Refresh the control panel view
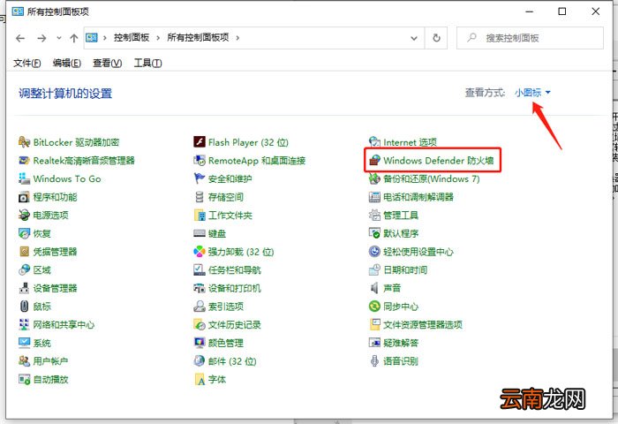The width and height of the screenshot is (618, 424). coord(436,38)
